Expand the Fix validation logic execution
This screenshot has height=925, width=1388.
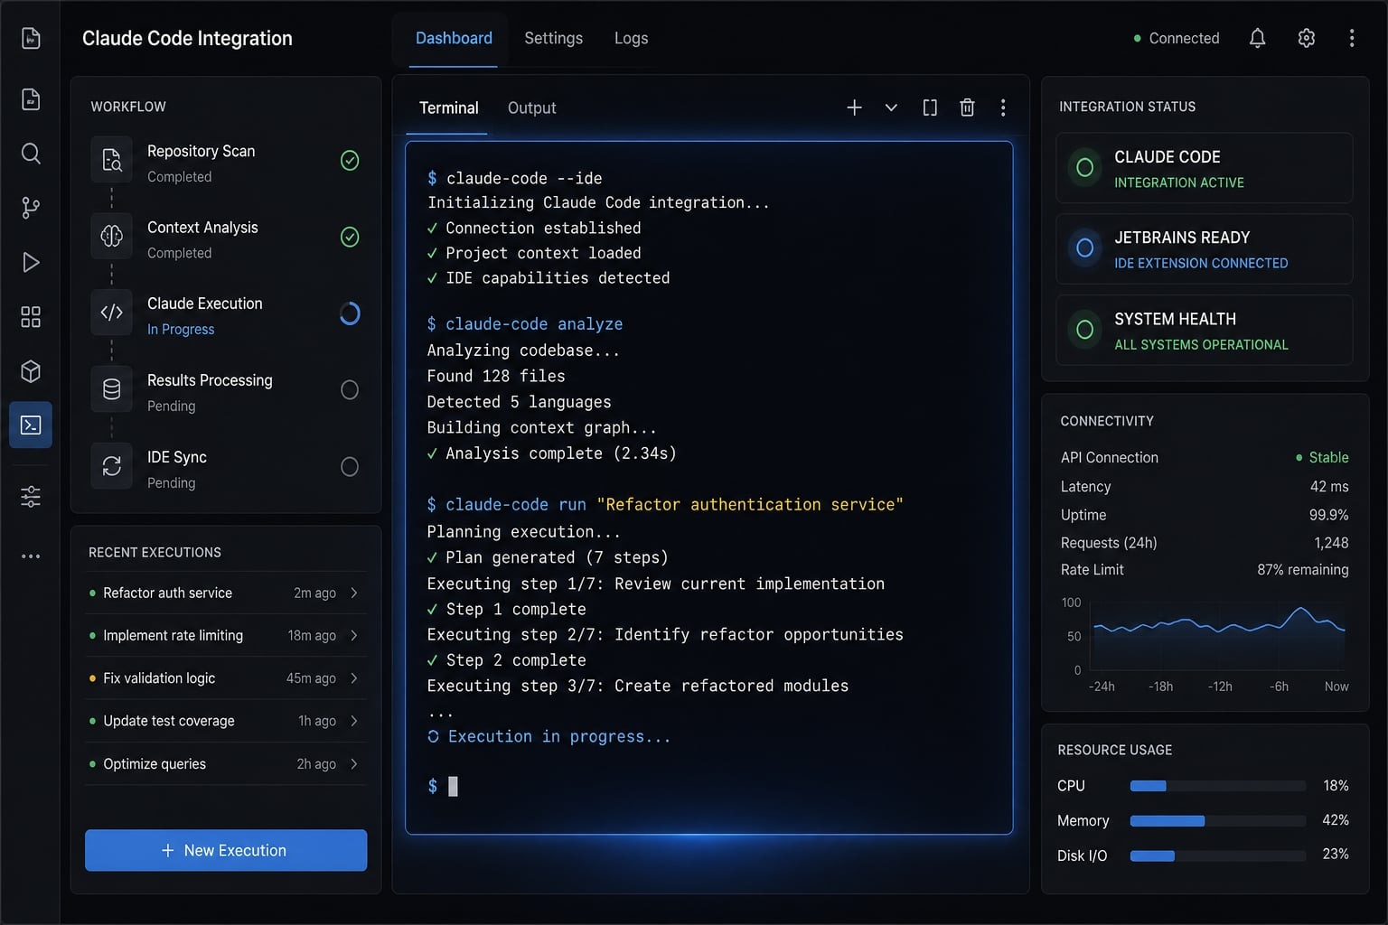pos(354,677)
